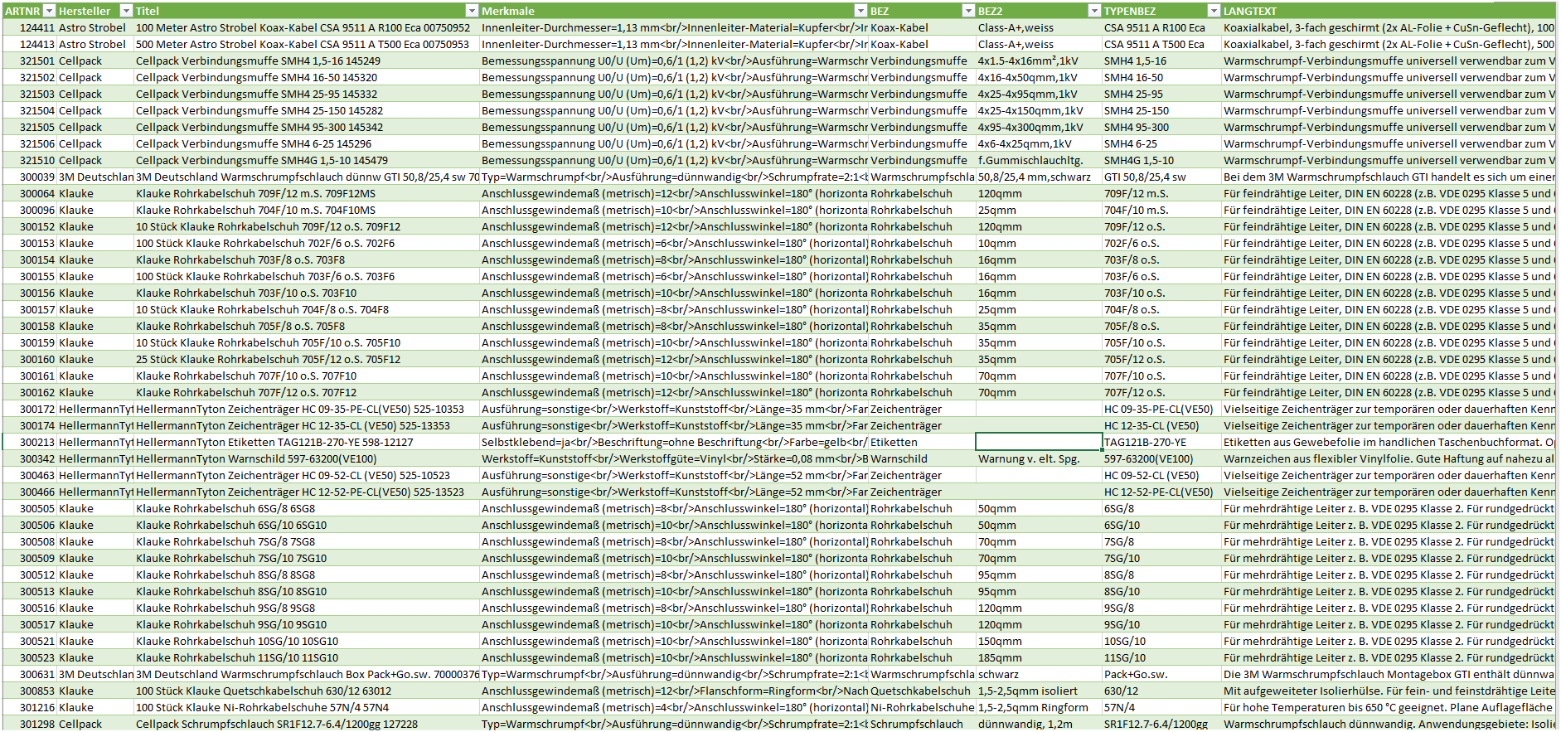This screenshot has height=732, width=1561.
Task: Select ARTNR cell 321501
Action: (30, 61)
